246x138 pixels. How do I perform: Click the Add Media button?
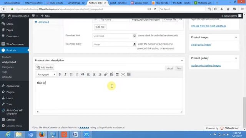click(x=45, y=67)
